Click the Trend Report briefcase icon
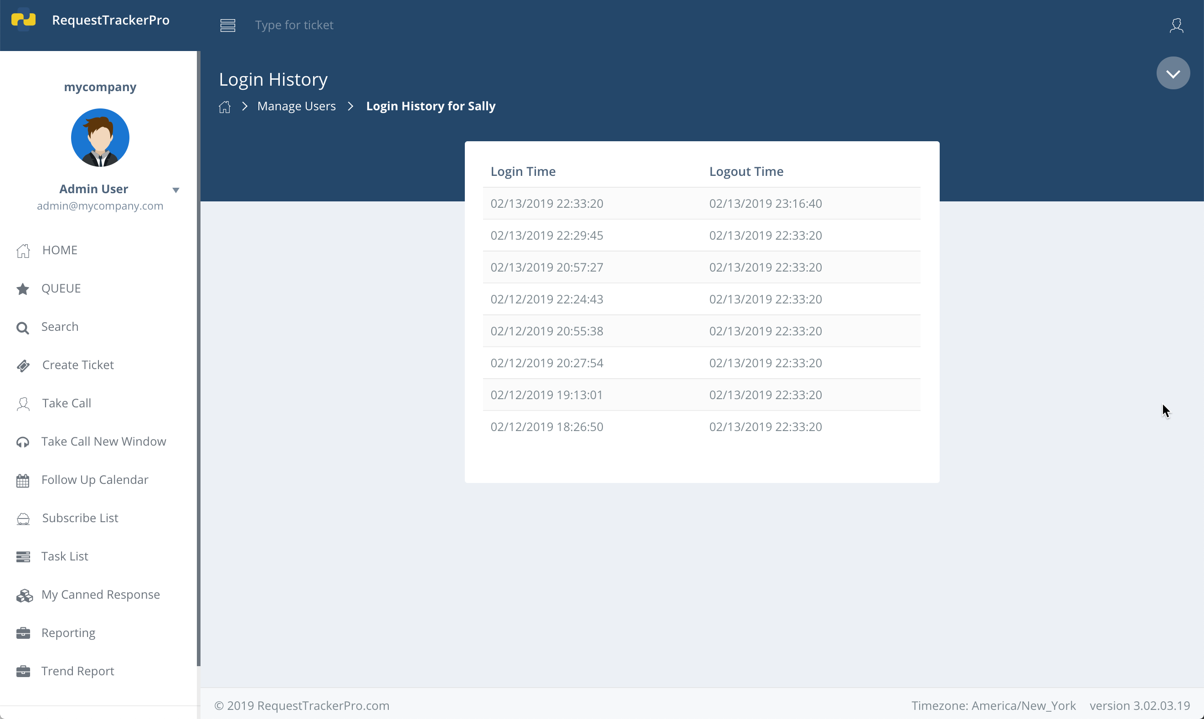Image resolution: width=1204 pixels, height=719 pixels. [x=23, y=672]
